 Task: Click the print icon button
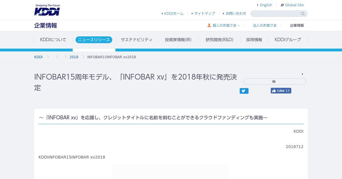pos(274,82)
